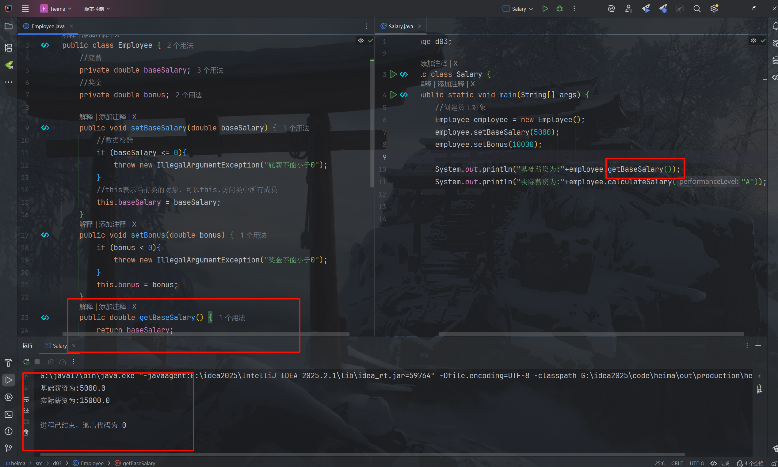Click 添加注释 above getBaseSalary method
Image resolution: width=778 pixels, height=467 pixels.
pos(113,307)
